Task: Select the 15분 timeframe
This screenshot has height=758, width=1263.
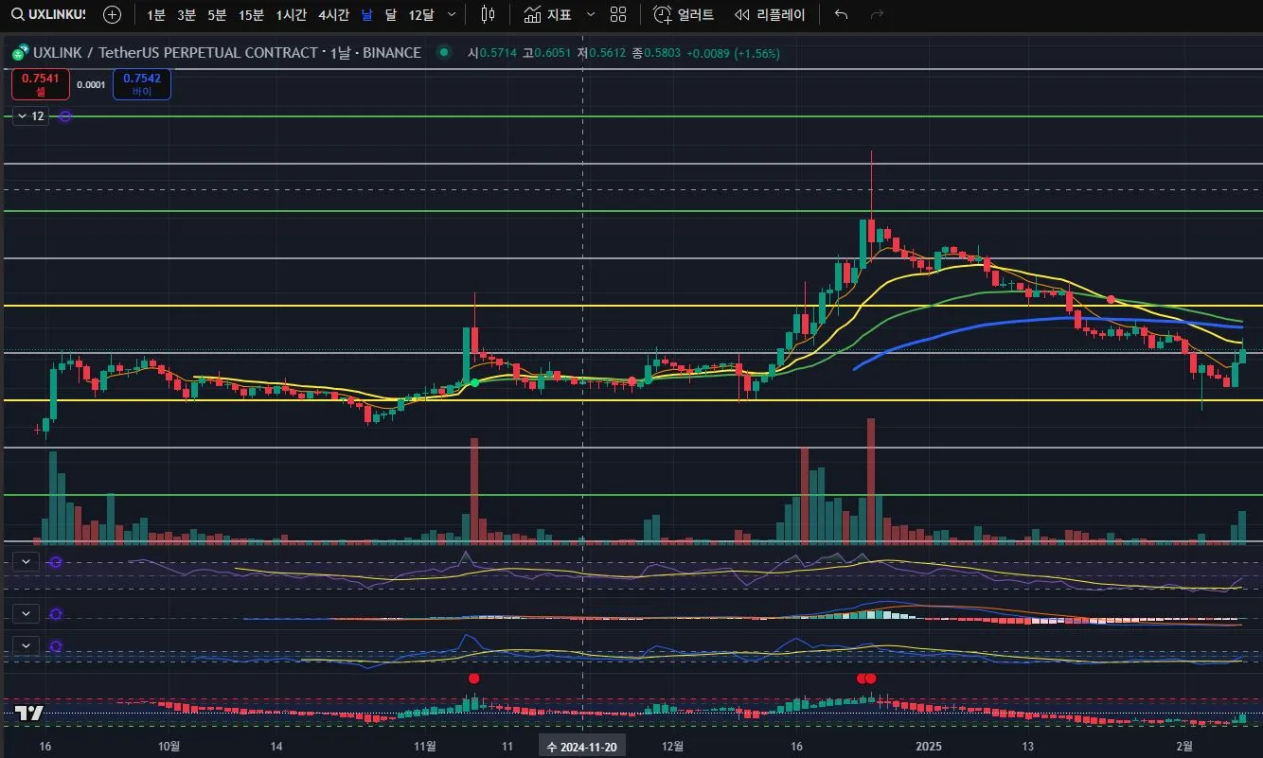Action: click(x=251, y=14)
